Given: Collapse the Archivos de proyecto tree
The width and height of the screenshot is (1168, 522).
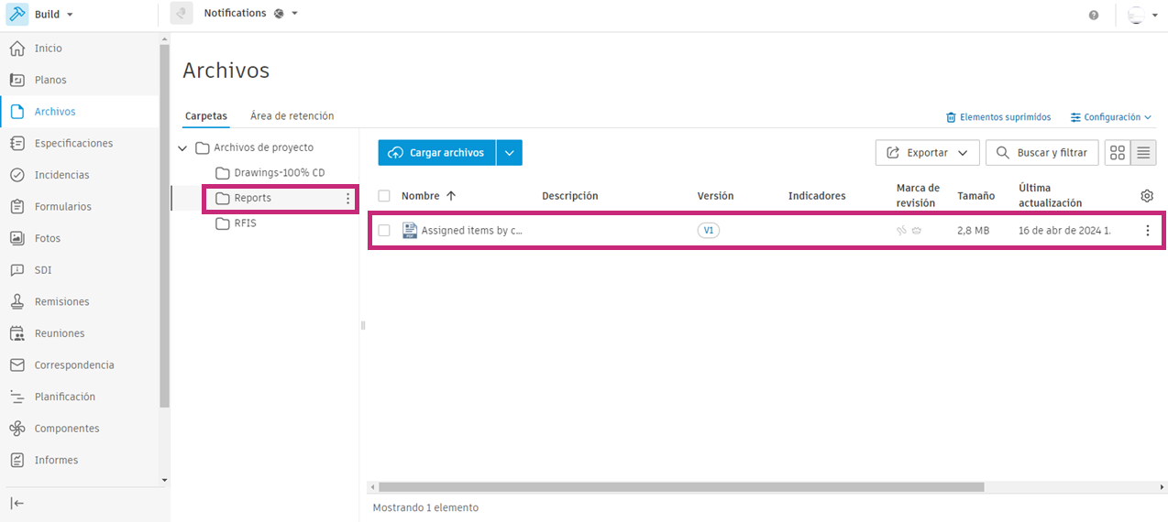Looking at the screenshot, I should [x=182, y=148].
